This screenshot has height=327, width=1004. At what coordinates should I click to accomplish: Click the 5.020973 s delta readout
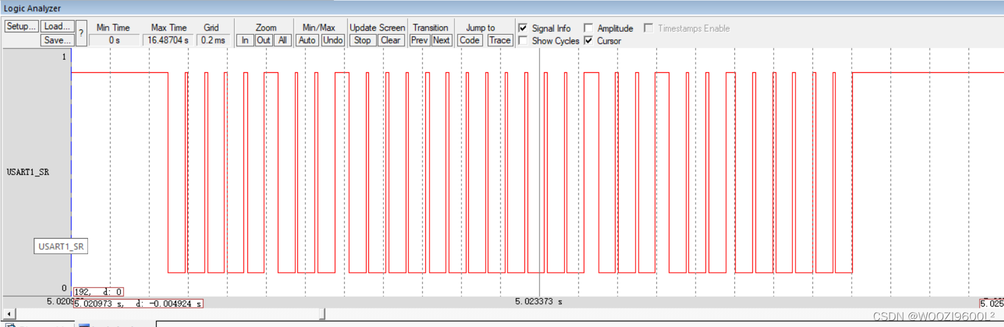(138, 303)
